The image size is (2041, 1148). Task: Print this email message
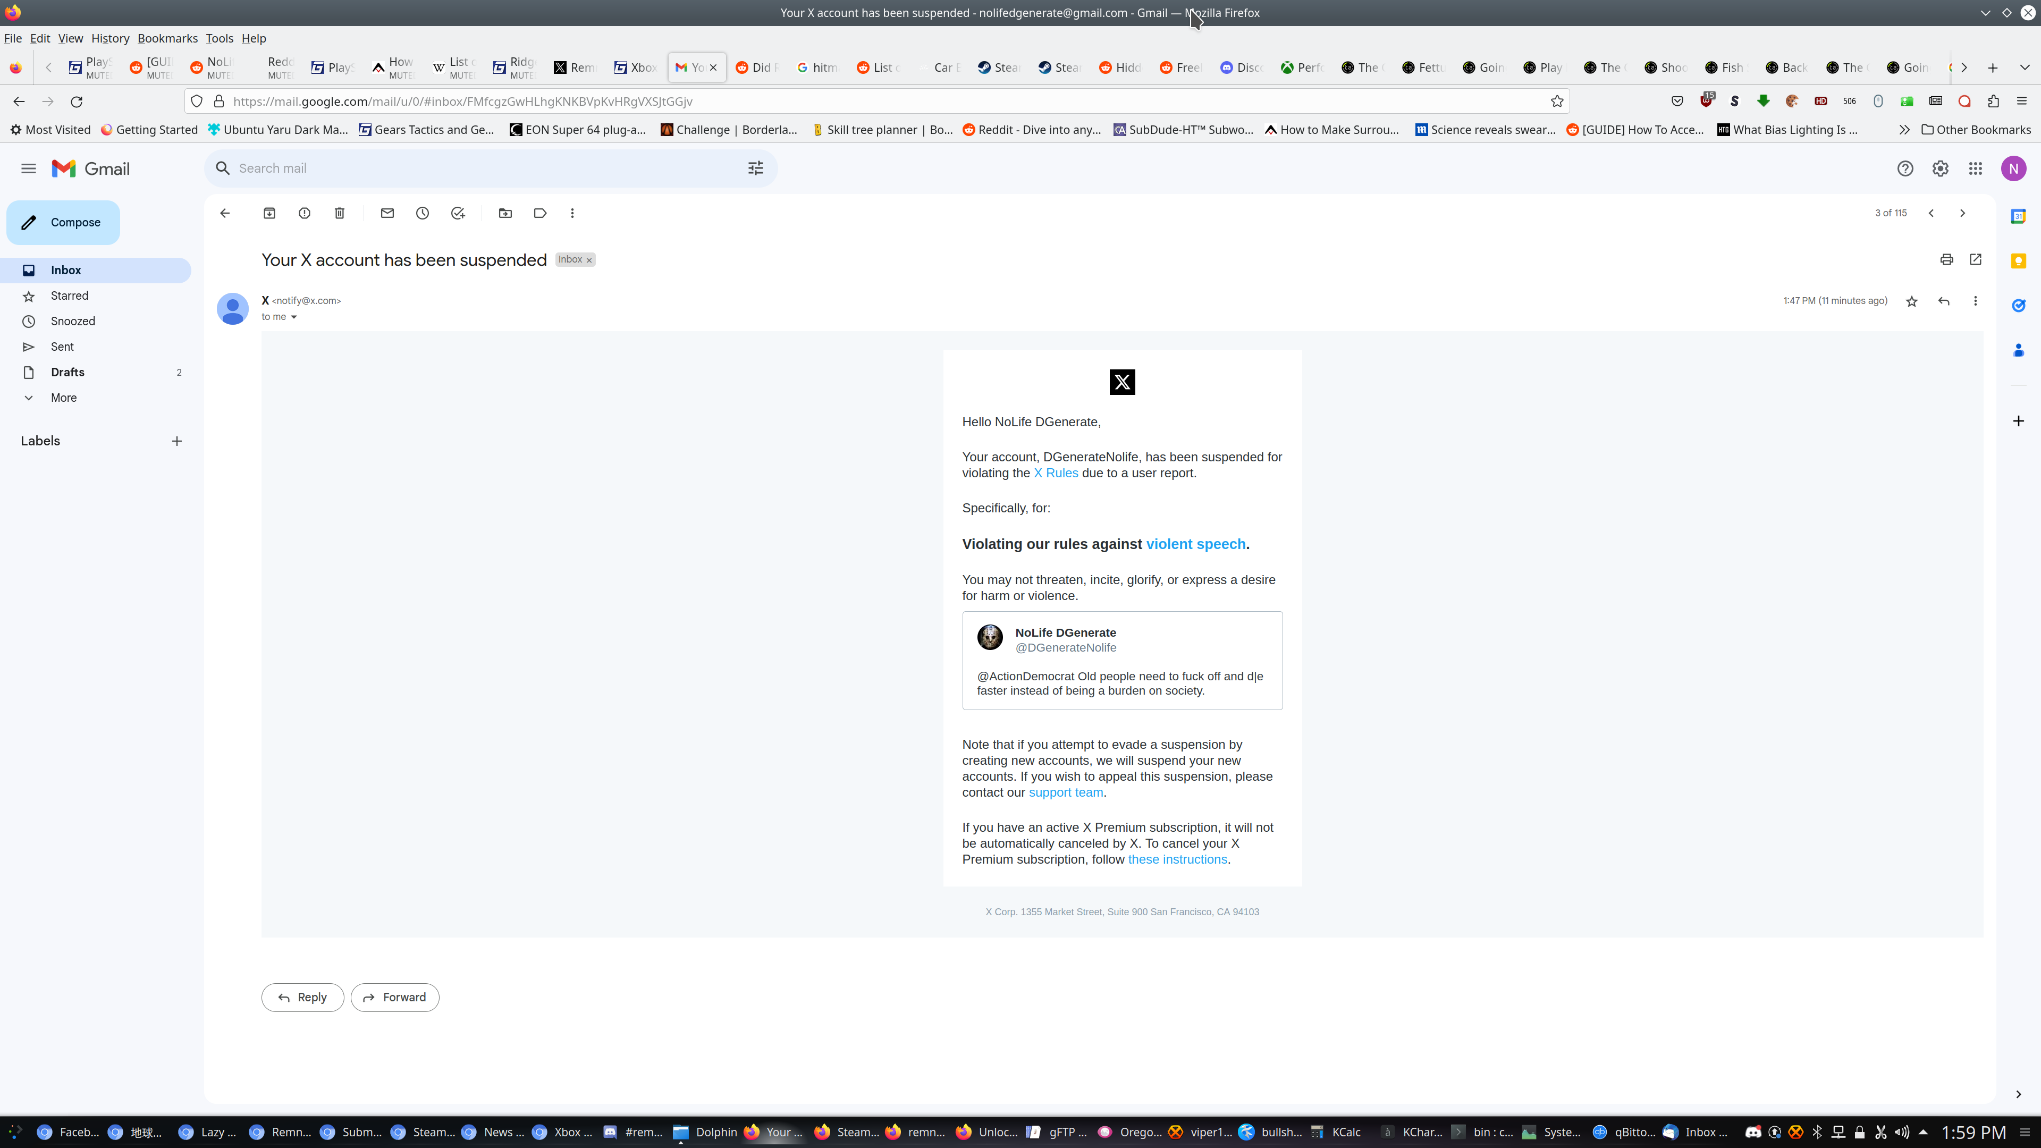pyautogui.click(x=1947, y=260)
